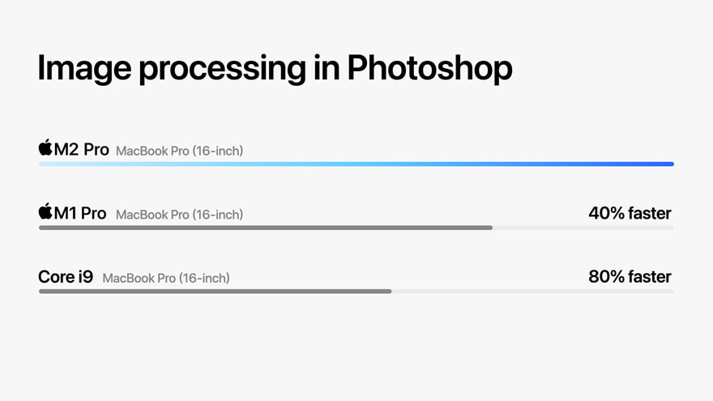Click MacBook Pro (16-inch) text next to Core i9
The height and width of the screenshot is (401, 713).
166,278
